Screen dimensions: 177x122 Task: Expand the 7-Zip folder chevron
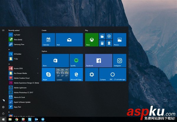[38, 59]
